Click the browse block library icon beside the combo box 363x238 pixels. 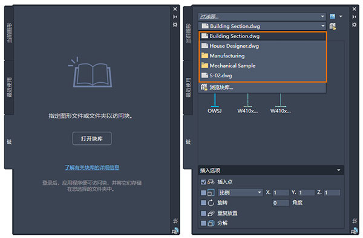pos(333,26)
